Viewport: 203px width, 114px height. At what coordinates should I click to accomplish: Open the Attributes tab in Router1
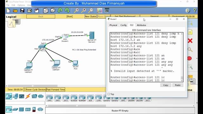141,25
